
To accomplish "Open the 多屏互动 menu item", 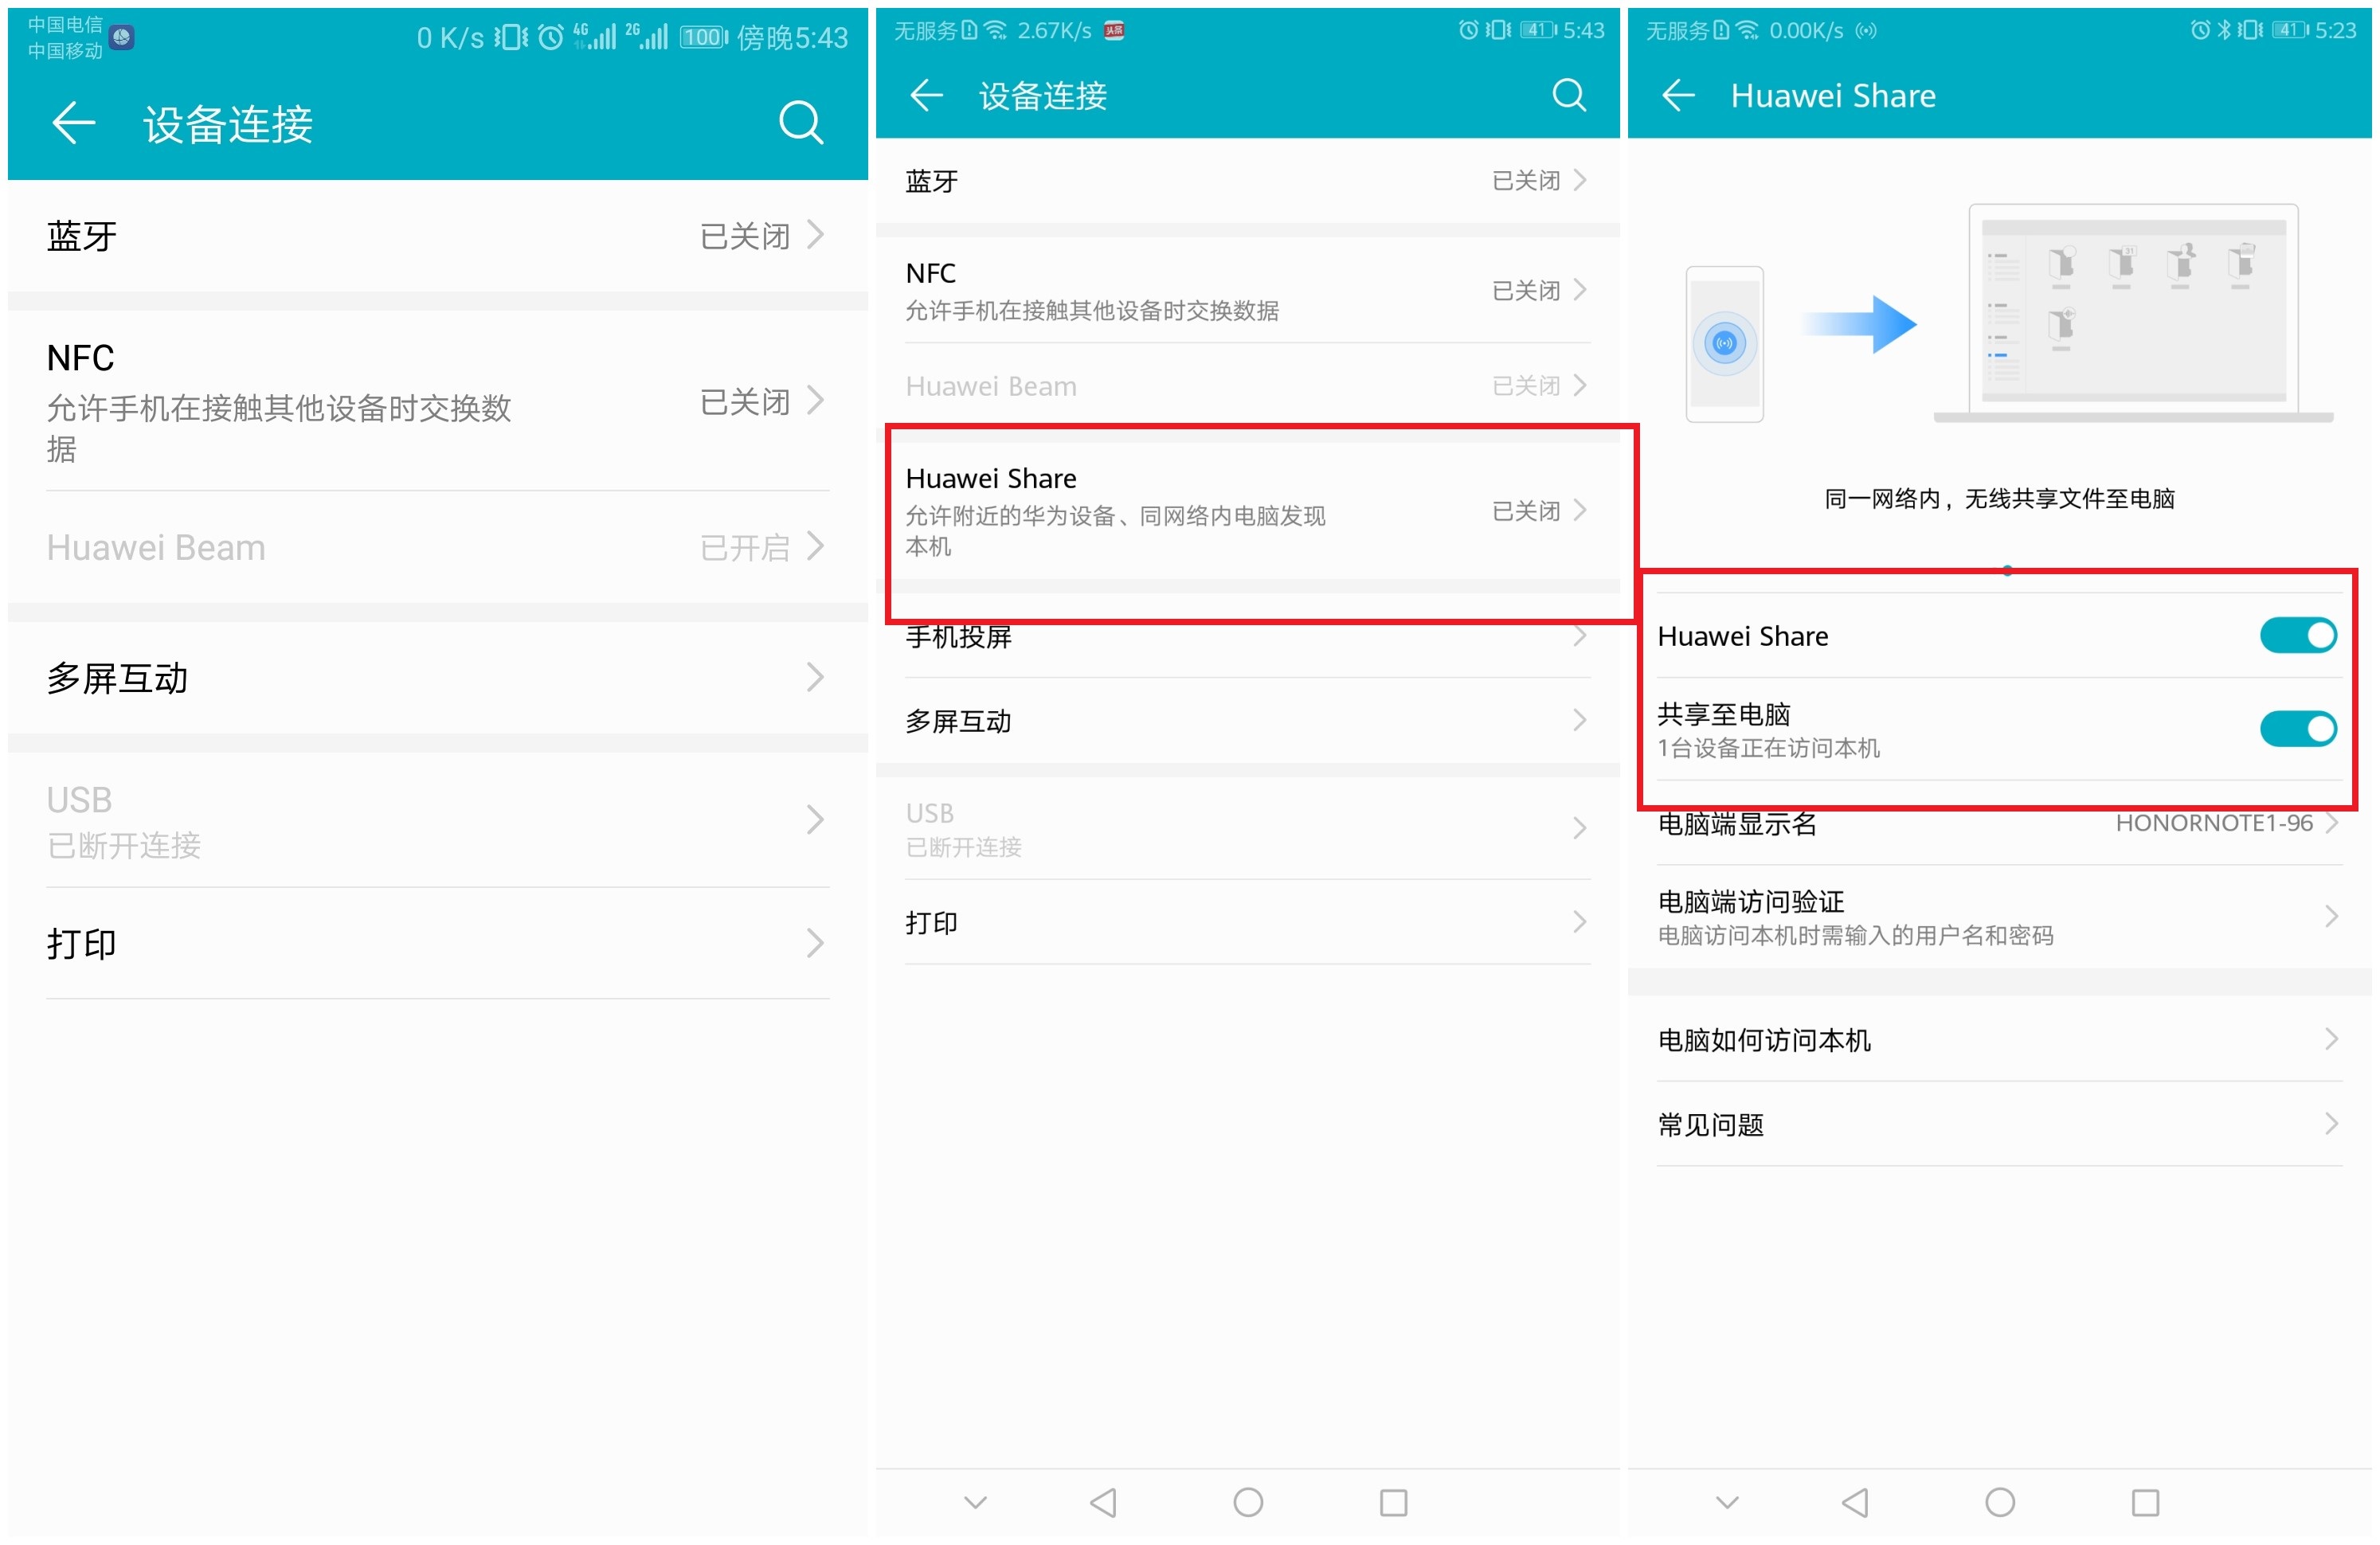I will click(434, 678).
